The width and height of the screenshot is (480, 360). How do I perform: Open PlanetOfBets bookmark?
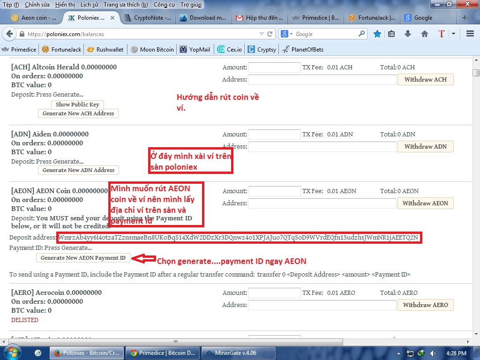pyautogui.click(x=302, y=49)
